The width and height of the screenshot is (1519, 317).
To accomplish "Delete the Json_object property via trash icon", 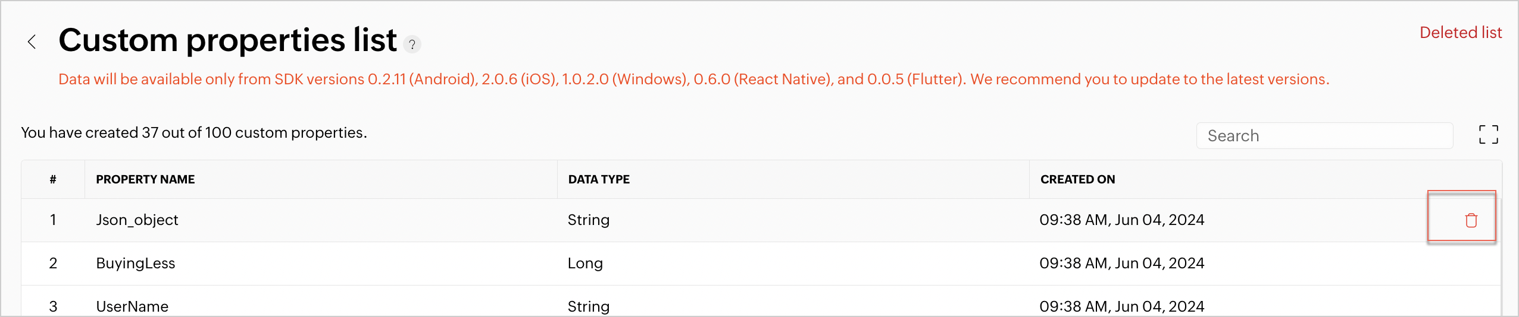I will click(x=1471, y=220).
